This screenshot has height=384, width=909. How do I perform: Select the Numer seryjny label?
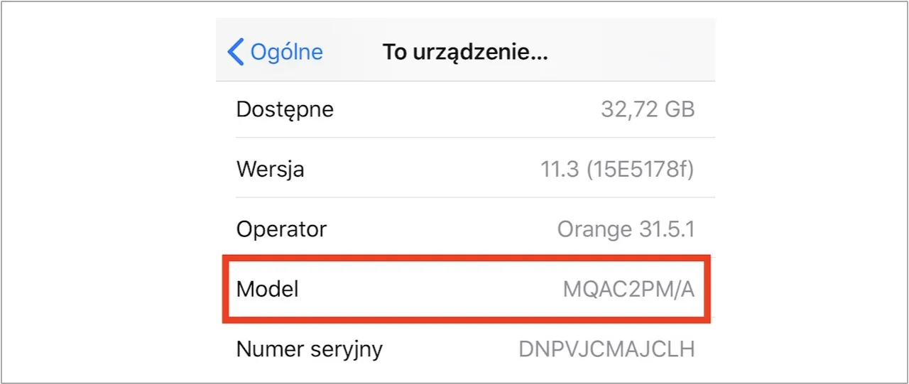click(309, 349)
